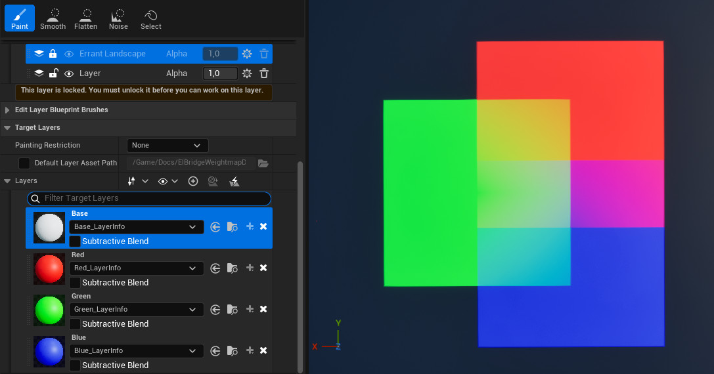Select the Flatten landscape tool
The width and height of the screenshot is (714, 374).
click(x=85, y=18)
